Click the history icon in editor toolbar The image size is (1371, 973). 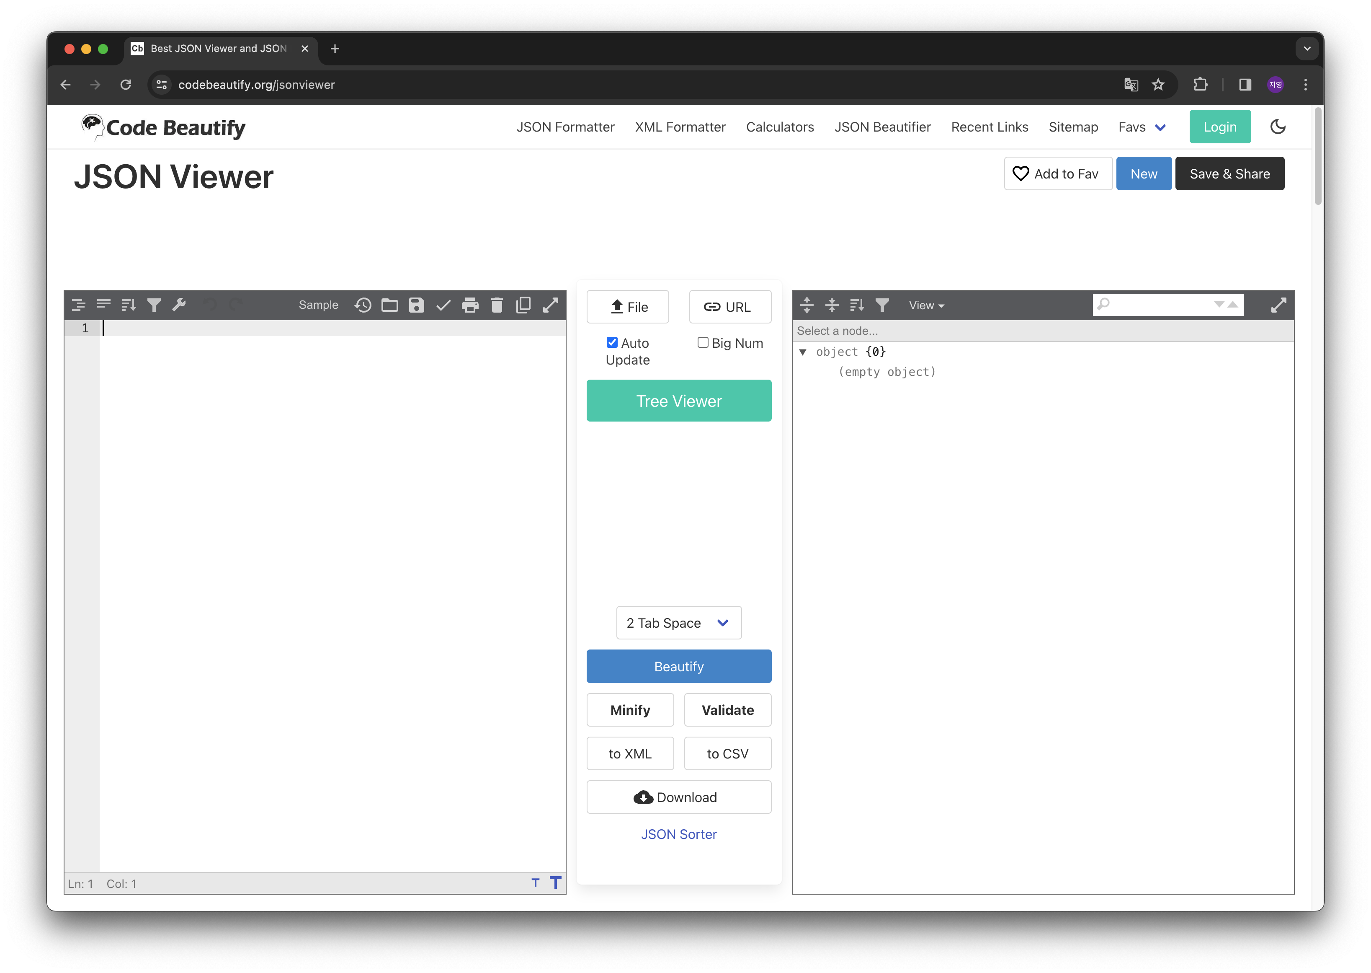point(363,305)
